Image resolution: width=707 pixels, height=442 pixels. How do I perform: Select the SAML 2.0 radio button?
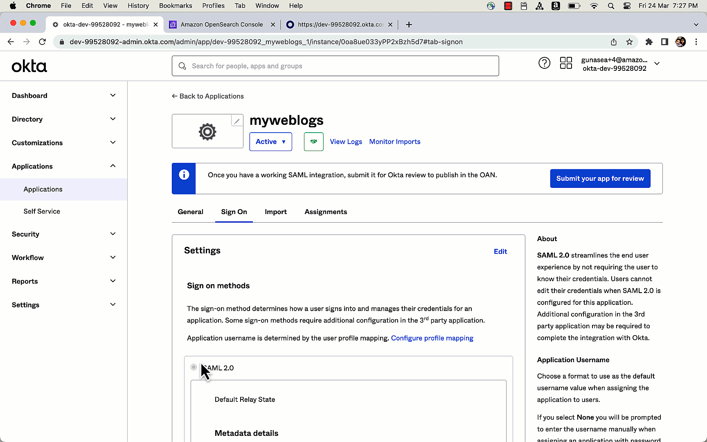pyautogui.click(x=194, y=367)
